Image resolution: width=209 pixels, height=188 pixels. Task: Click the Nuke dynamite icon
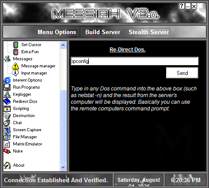[x=7, y=151]
